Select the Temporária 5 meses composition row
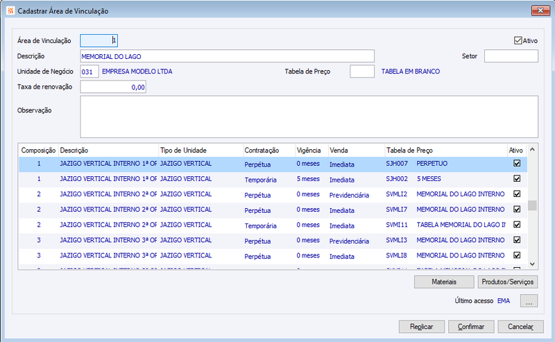The width and height of the screenshot is (555, 342). tap(273, 179)
